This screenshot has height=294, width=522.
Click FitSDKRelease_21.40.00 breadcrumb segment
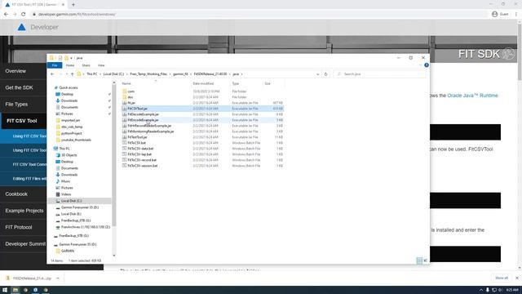210,74
